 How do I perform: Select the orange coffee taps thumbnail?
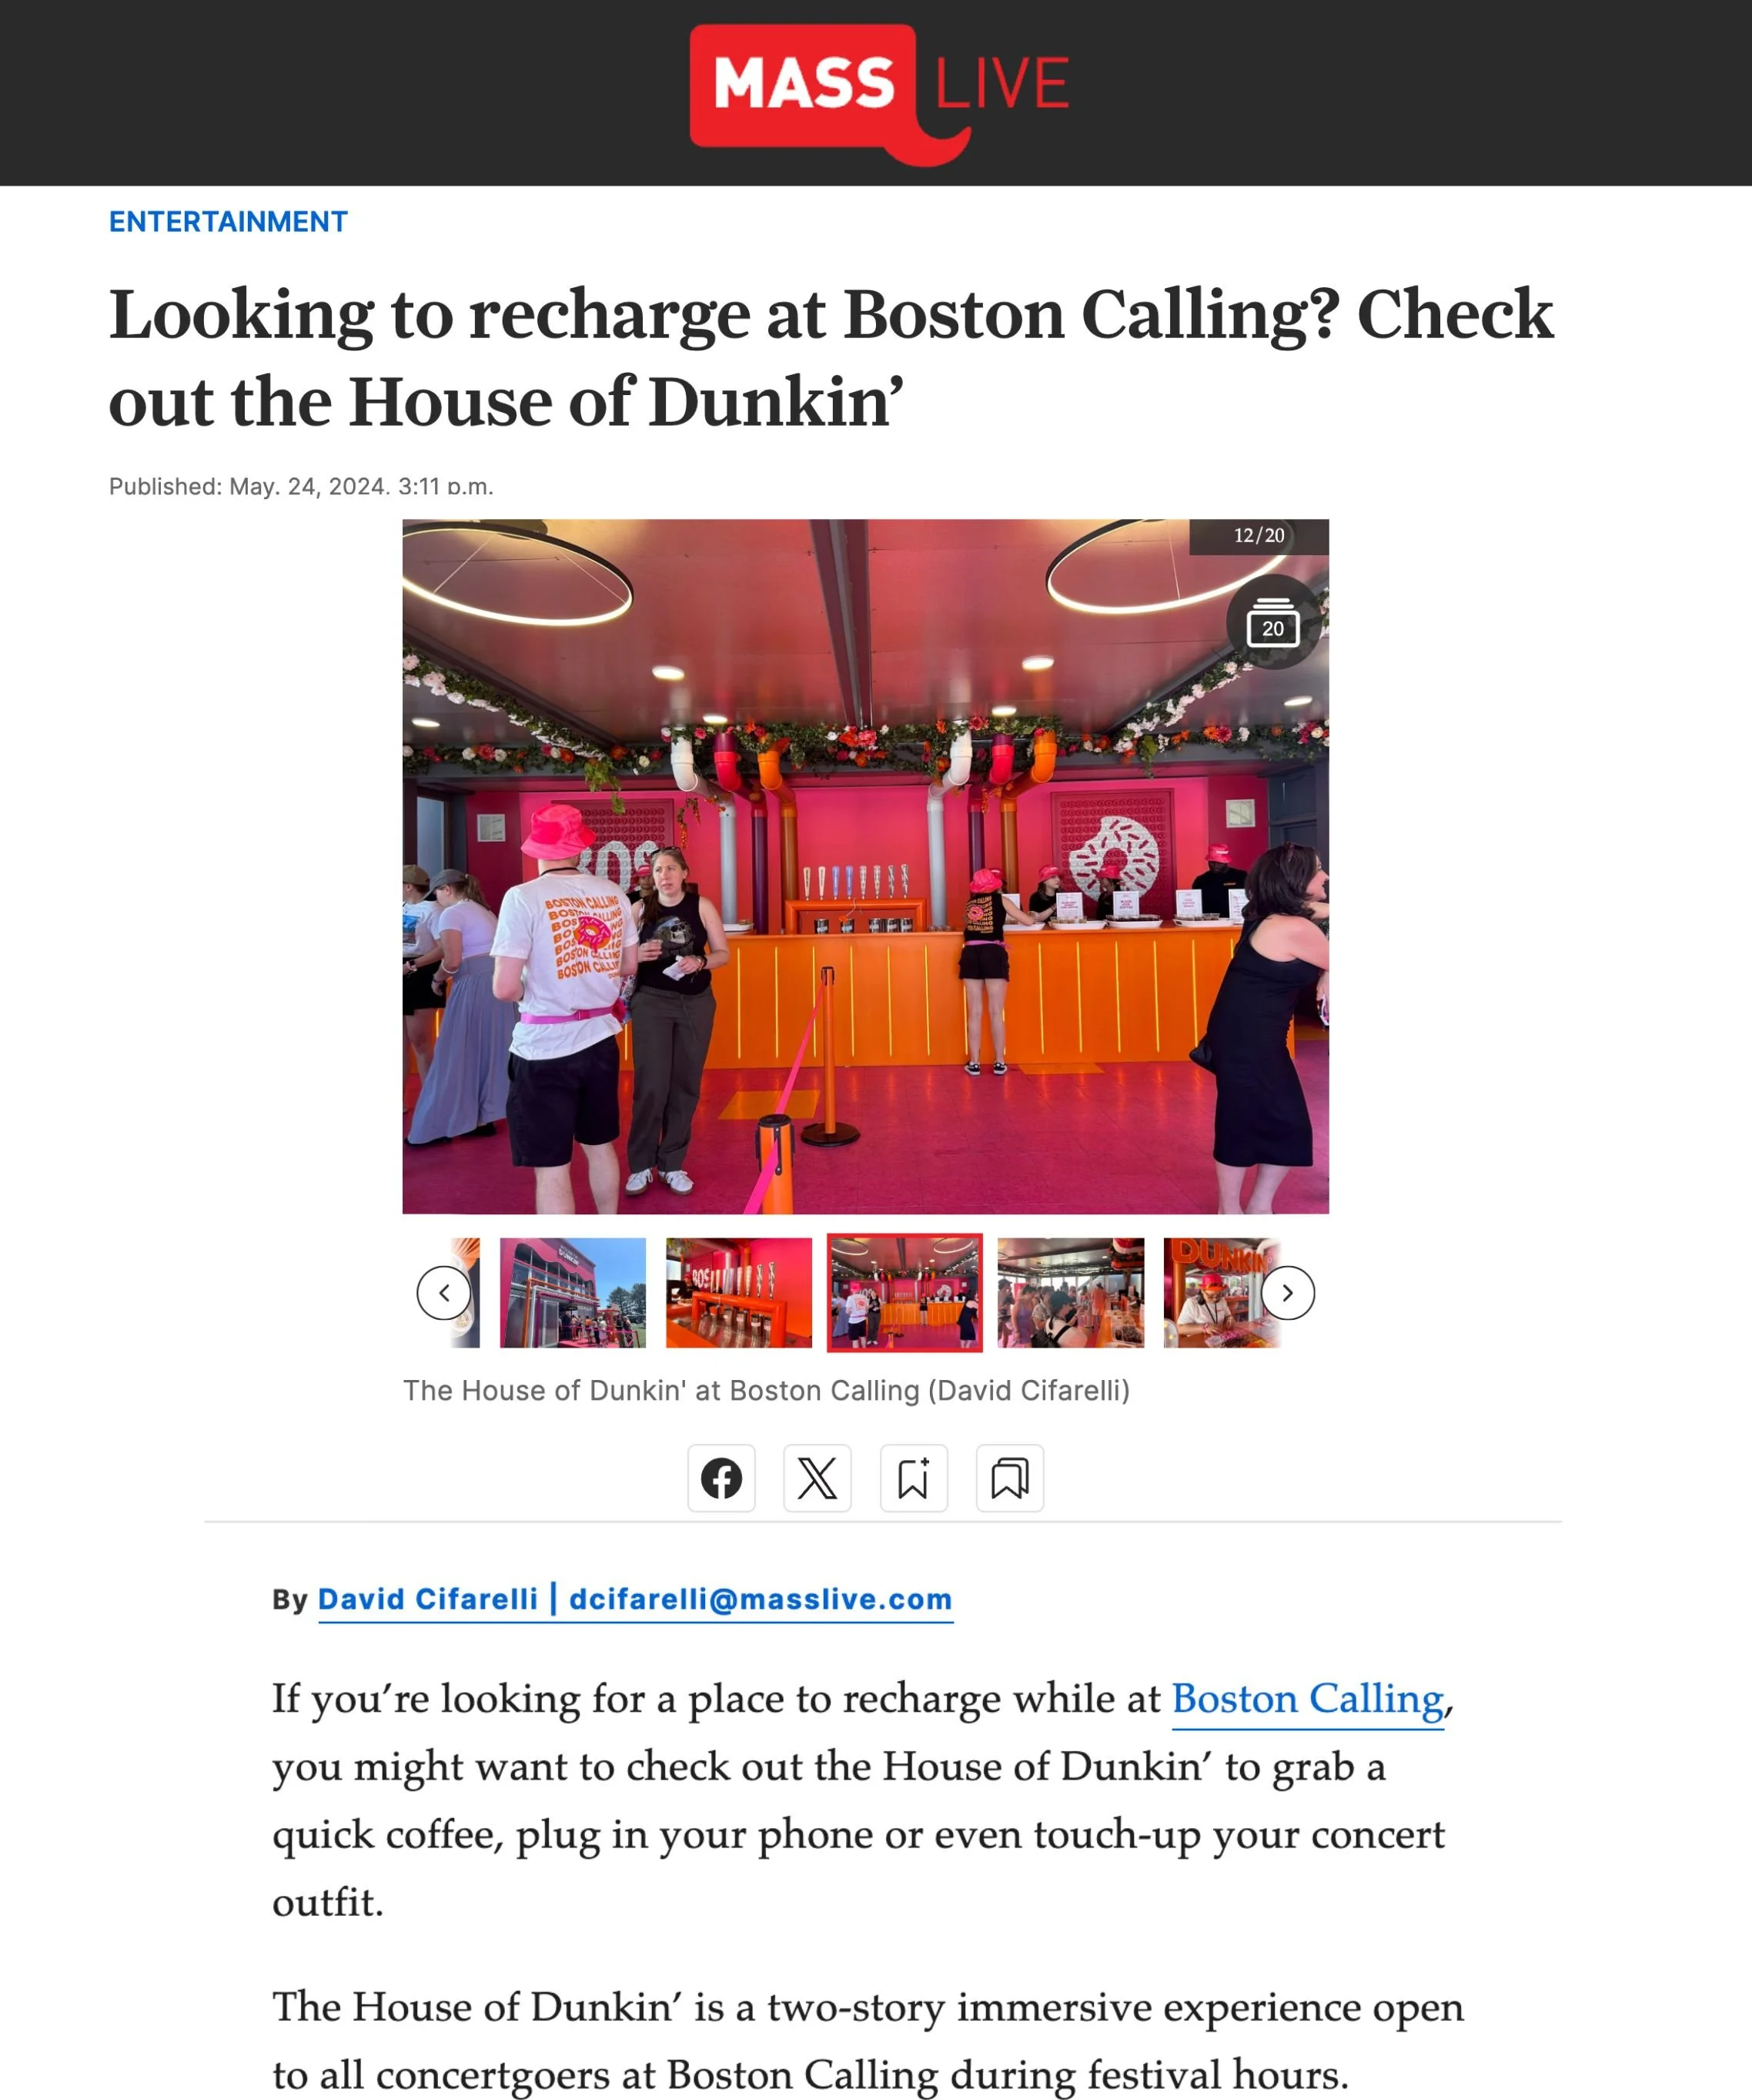tap(738, 1293)
